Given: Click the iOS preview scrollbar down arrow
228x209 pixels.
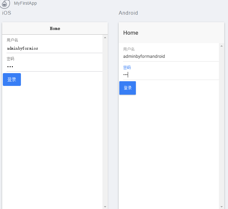Looking at the screenshot, I should 105,207.
